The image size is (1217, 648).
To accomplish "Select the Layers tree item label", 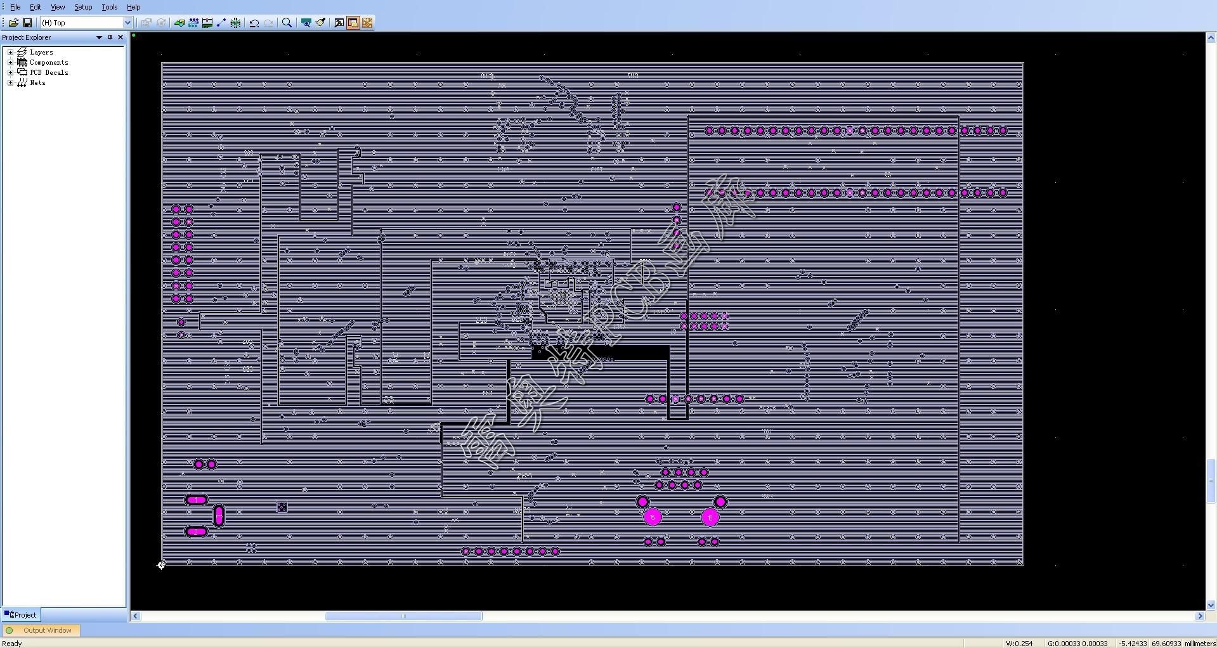I will 41,53.
